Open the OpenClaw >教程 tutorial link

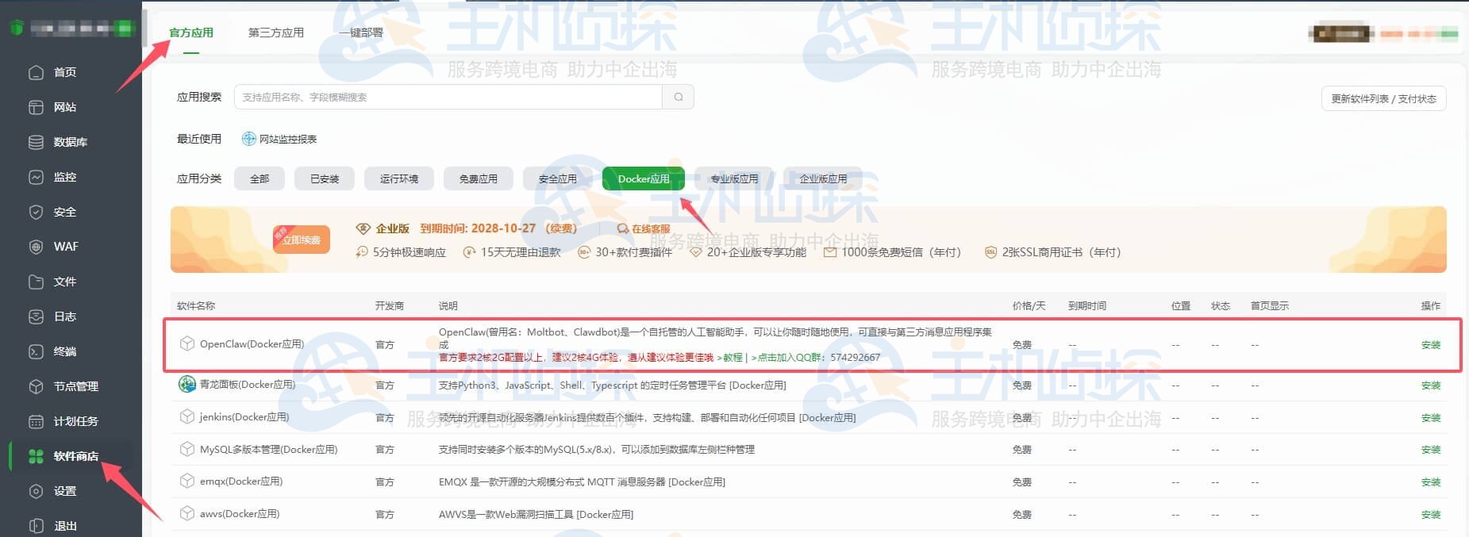click(x=730, y=357)
